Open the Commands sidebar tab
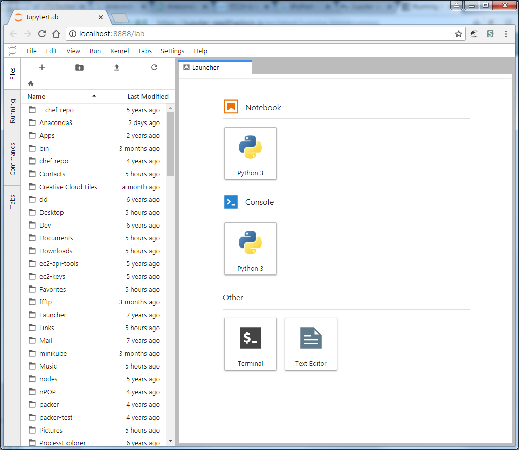The height and width of the screenshot is (450, 519). tap(12, 159)
